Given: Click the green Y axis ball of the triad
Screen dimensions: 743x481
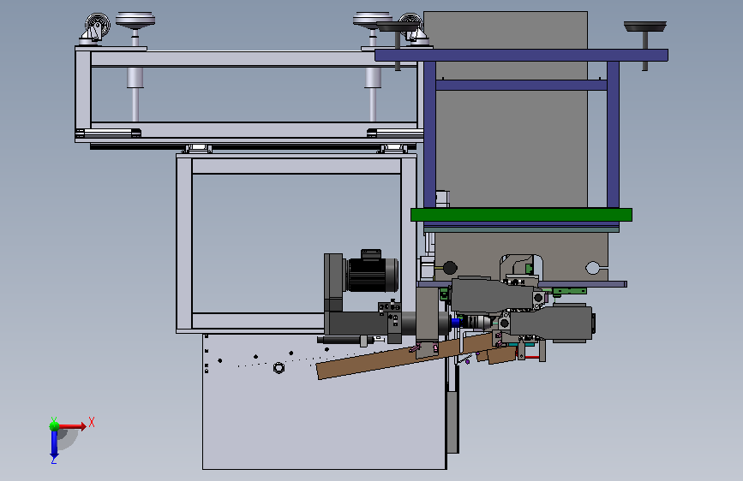Looking at the screenshot, I should pos(55,425).
